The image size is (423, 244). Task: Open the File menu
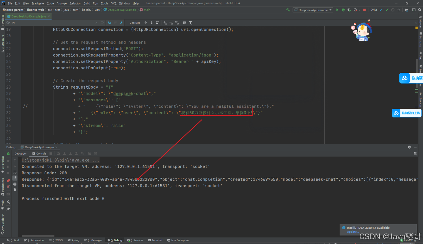[10, 3]
